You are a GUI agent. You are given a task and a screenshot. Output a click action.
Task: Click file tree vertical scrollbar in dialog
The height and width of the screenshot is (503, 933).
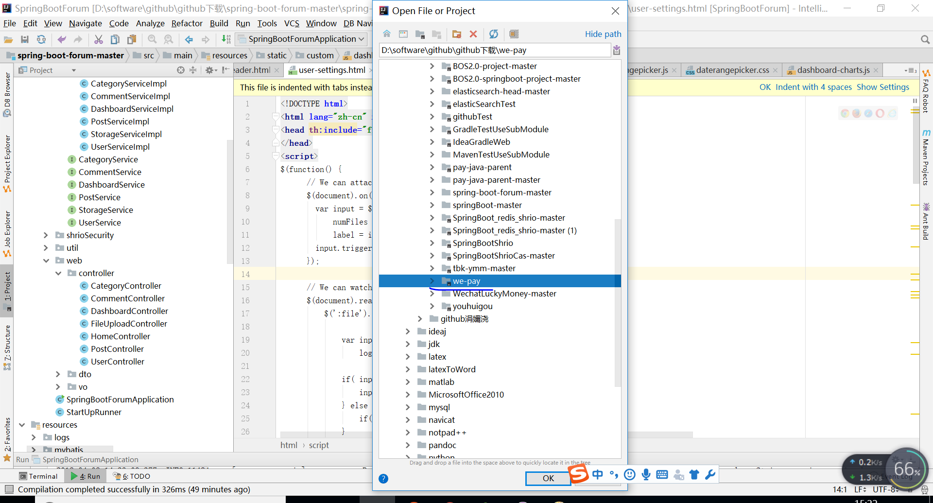tap(618, 302)
